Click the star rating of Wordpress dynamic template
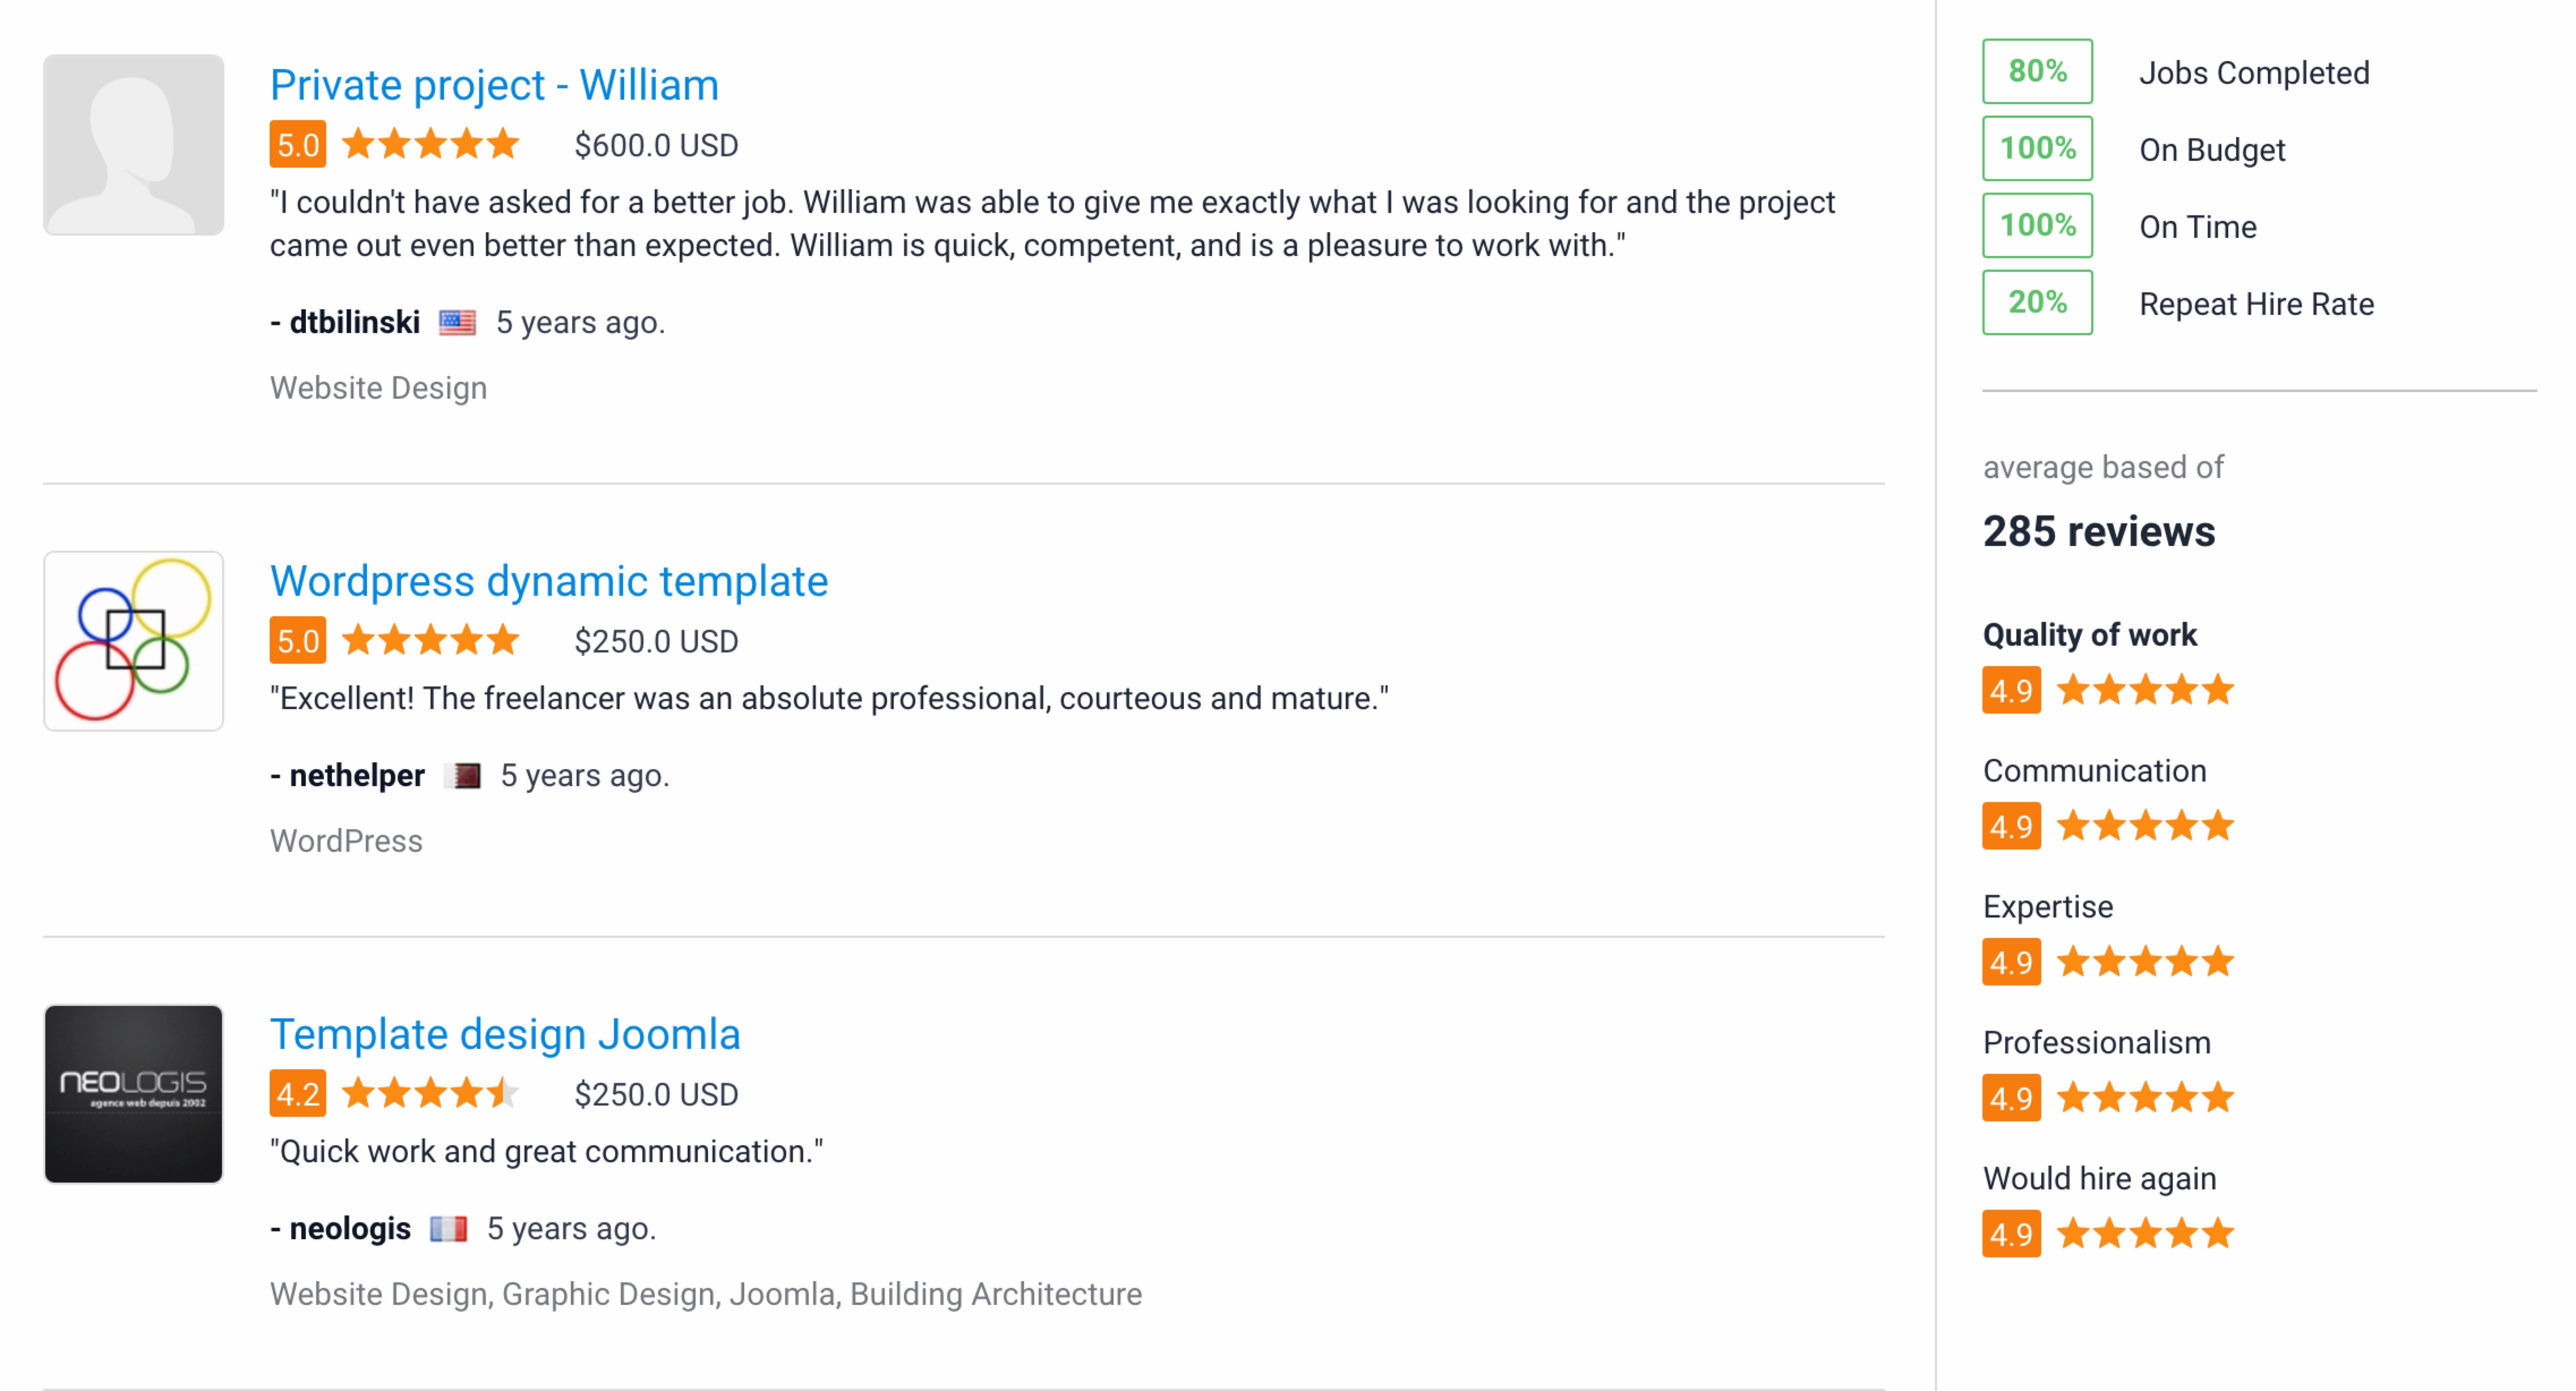Viewport: 2576px width, 1391px height. [x=430, y=640]
